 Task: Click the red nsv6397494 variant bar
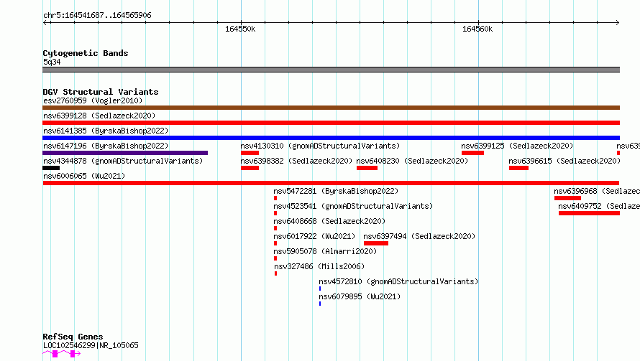tap(376, 243)
